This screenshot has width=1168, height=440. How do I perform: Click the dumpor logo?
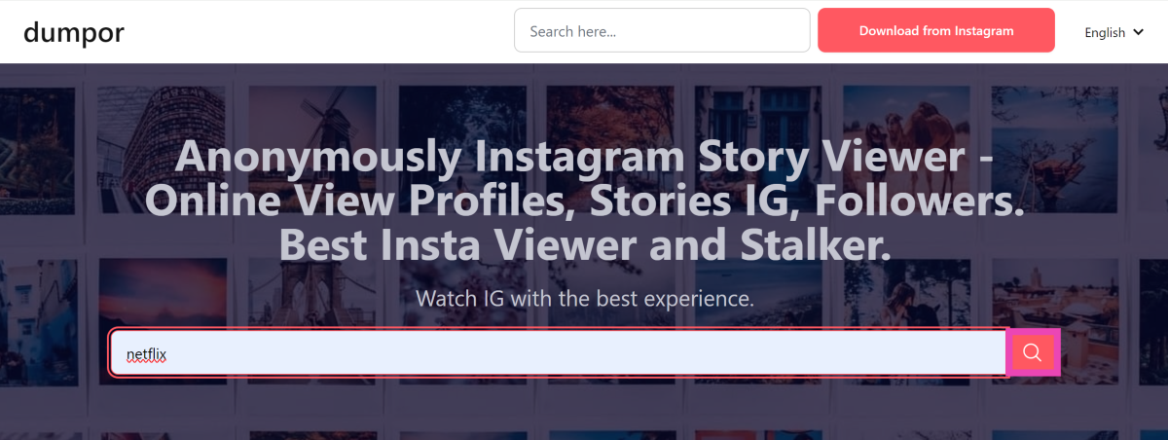coord(74,32)
